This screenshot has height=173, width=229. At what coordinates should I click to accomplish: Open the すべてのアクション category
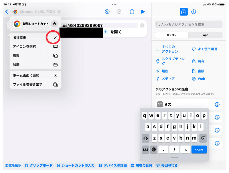167,49
